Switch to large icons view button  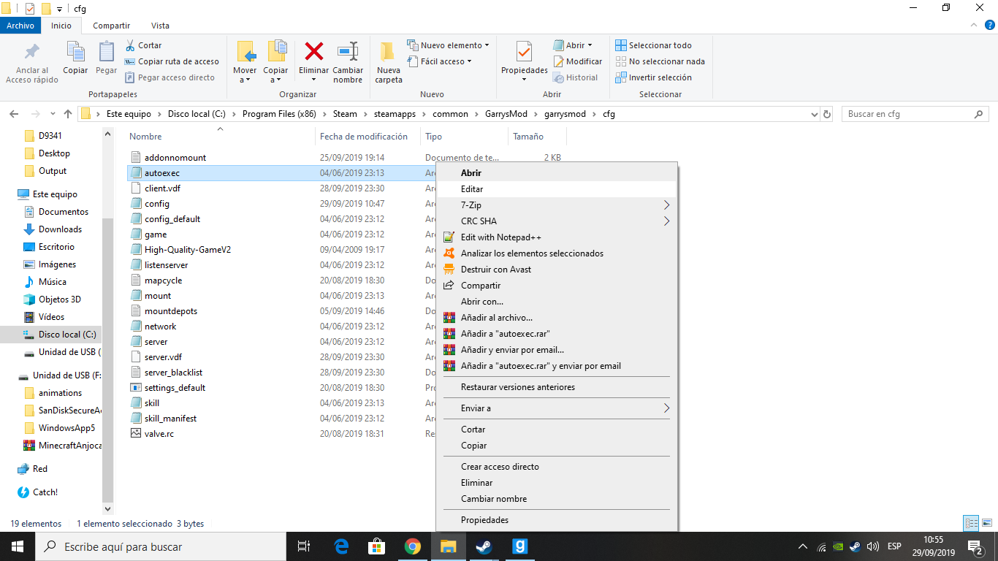point(987,523)
